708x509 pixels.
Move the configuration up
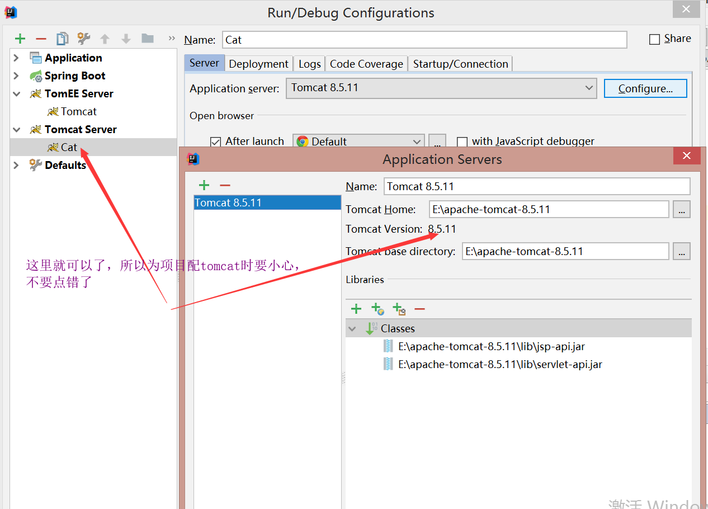click(105, 38)
